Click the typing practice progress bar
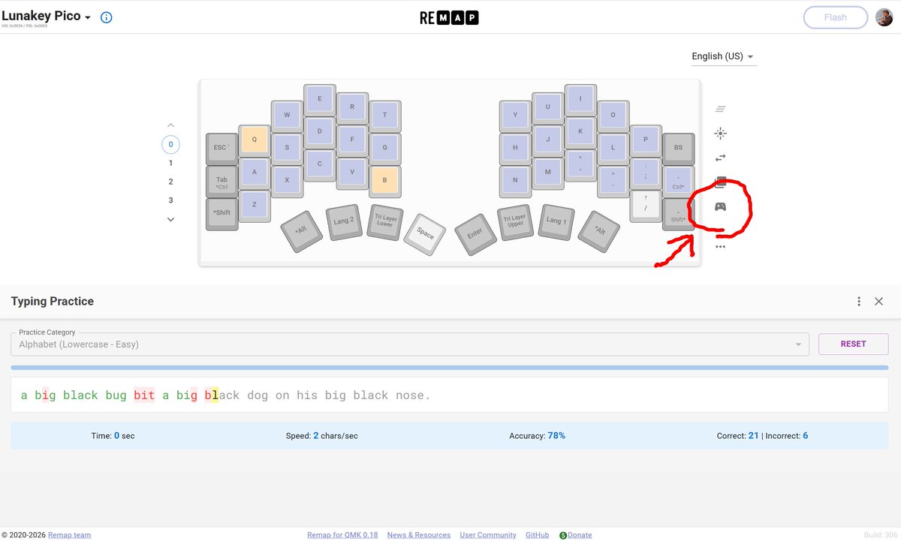901x541 pixels. click(x=450, y=368)
